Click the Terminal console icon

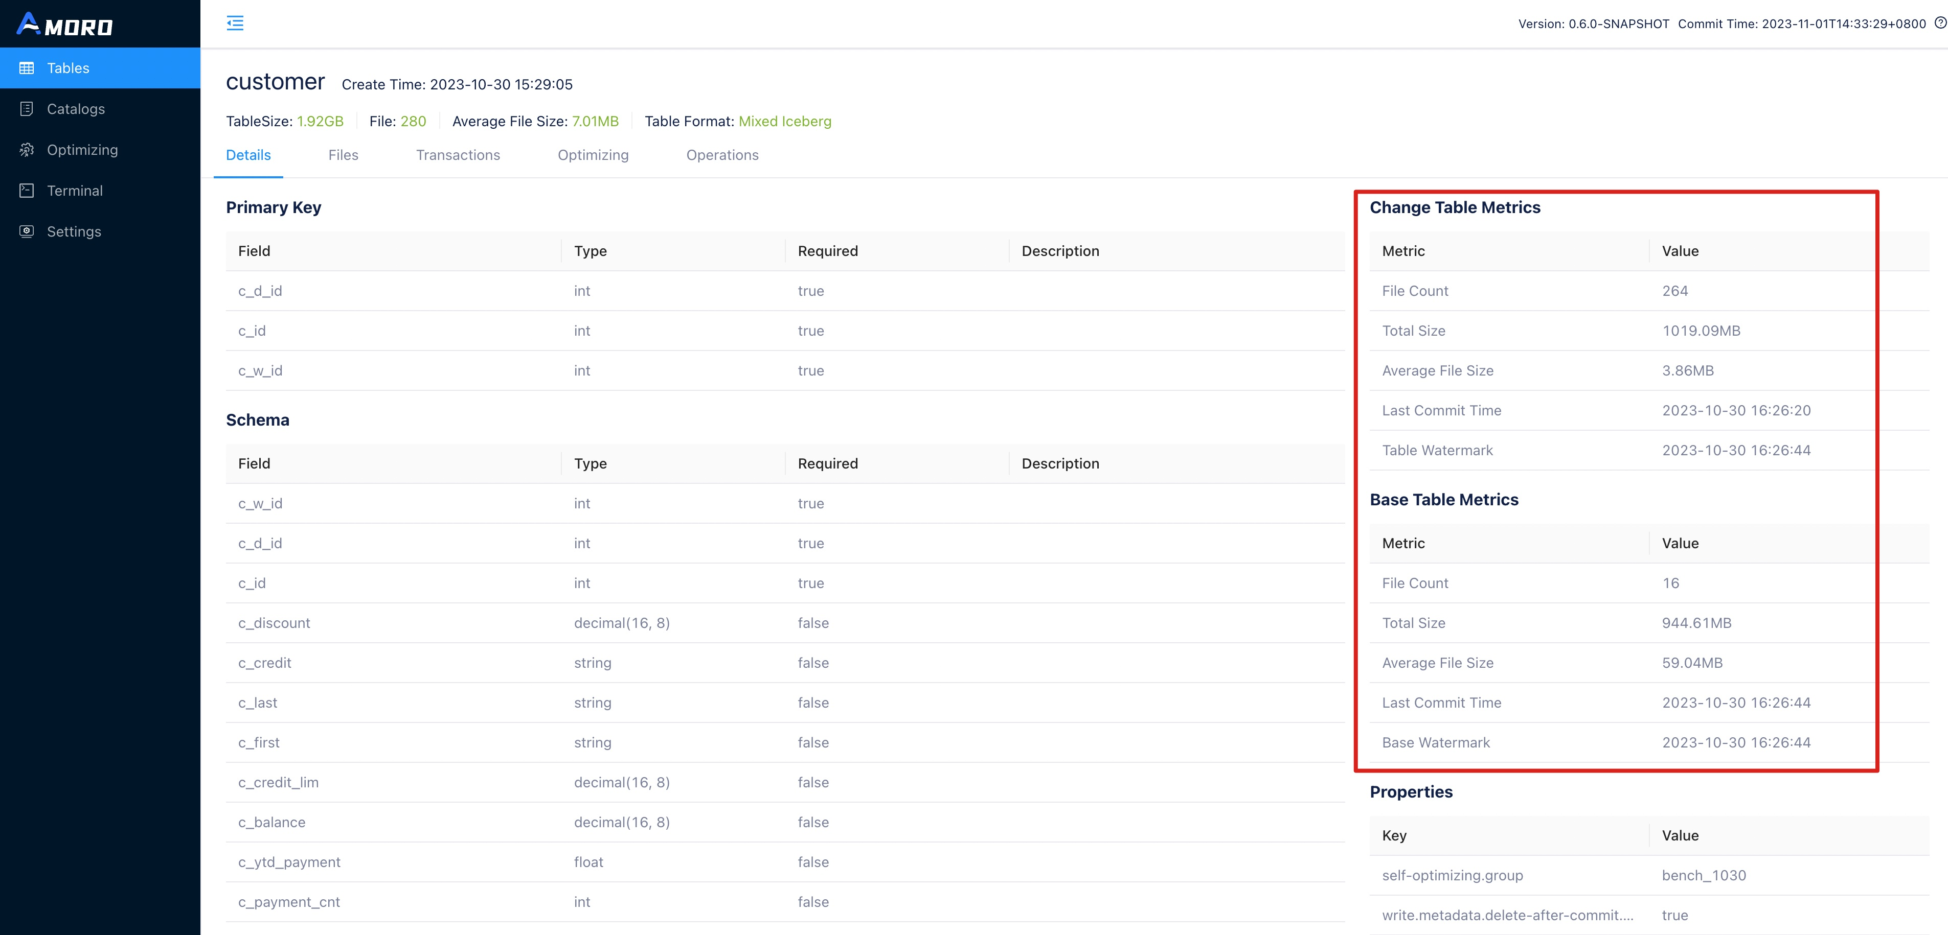27,191
